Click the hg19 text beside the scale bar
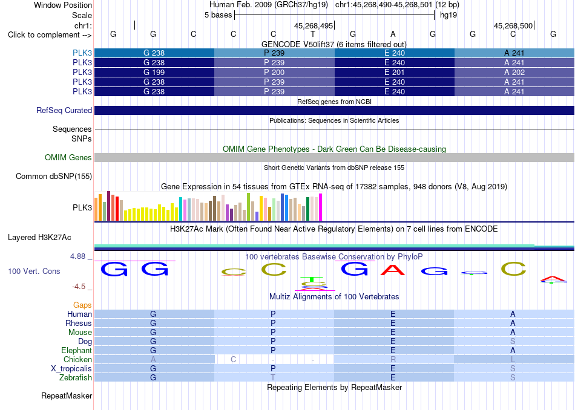Screen dimensions: 575x410 (x=448, y=15)
